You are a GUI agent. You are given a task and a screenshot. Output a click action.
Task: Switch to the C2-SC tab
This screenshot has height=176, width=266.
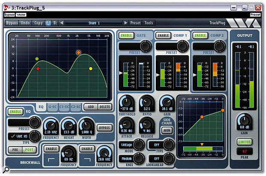(x=76, y=107)
